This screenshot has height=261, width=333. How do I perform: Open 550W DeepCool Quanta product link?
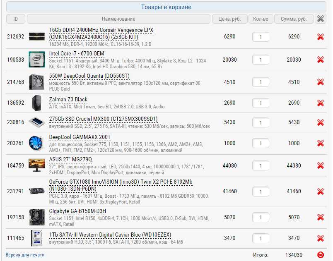pos(89,76)
